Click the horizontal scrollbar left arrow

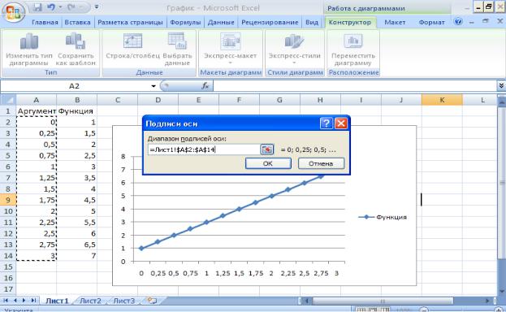tap(306, 301)
